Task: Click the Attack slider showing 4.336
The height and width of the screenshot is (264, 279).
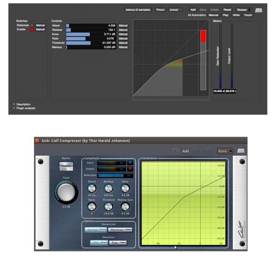Action: pos(91,26)
